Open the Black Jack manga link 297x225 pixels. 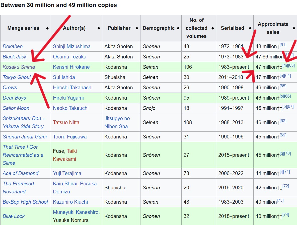[15, 57]
